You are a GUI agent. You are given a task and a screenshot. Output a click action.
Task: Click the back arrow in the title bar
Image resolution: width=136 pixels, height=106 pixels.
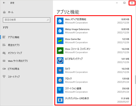[x=4, y=3]
